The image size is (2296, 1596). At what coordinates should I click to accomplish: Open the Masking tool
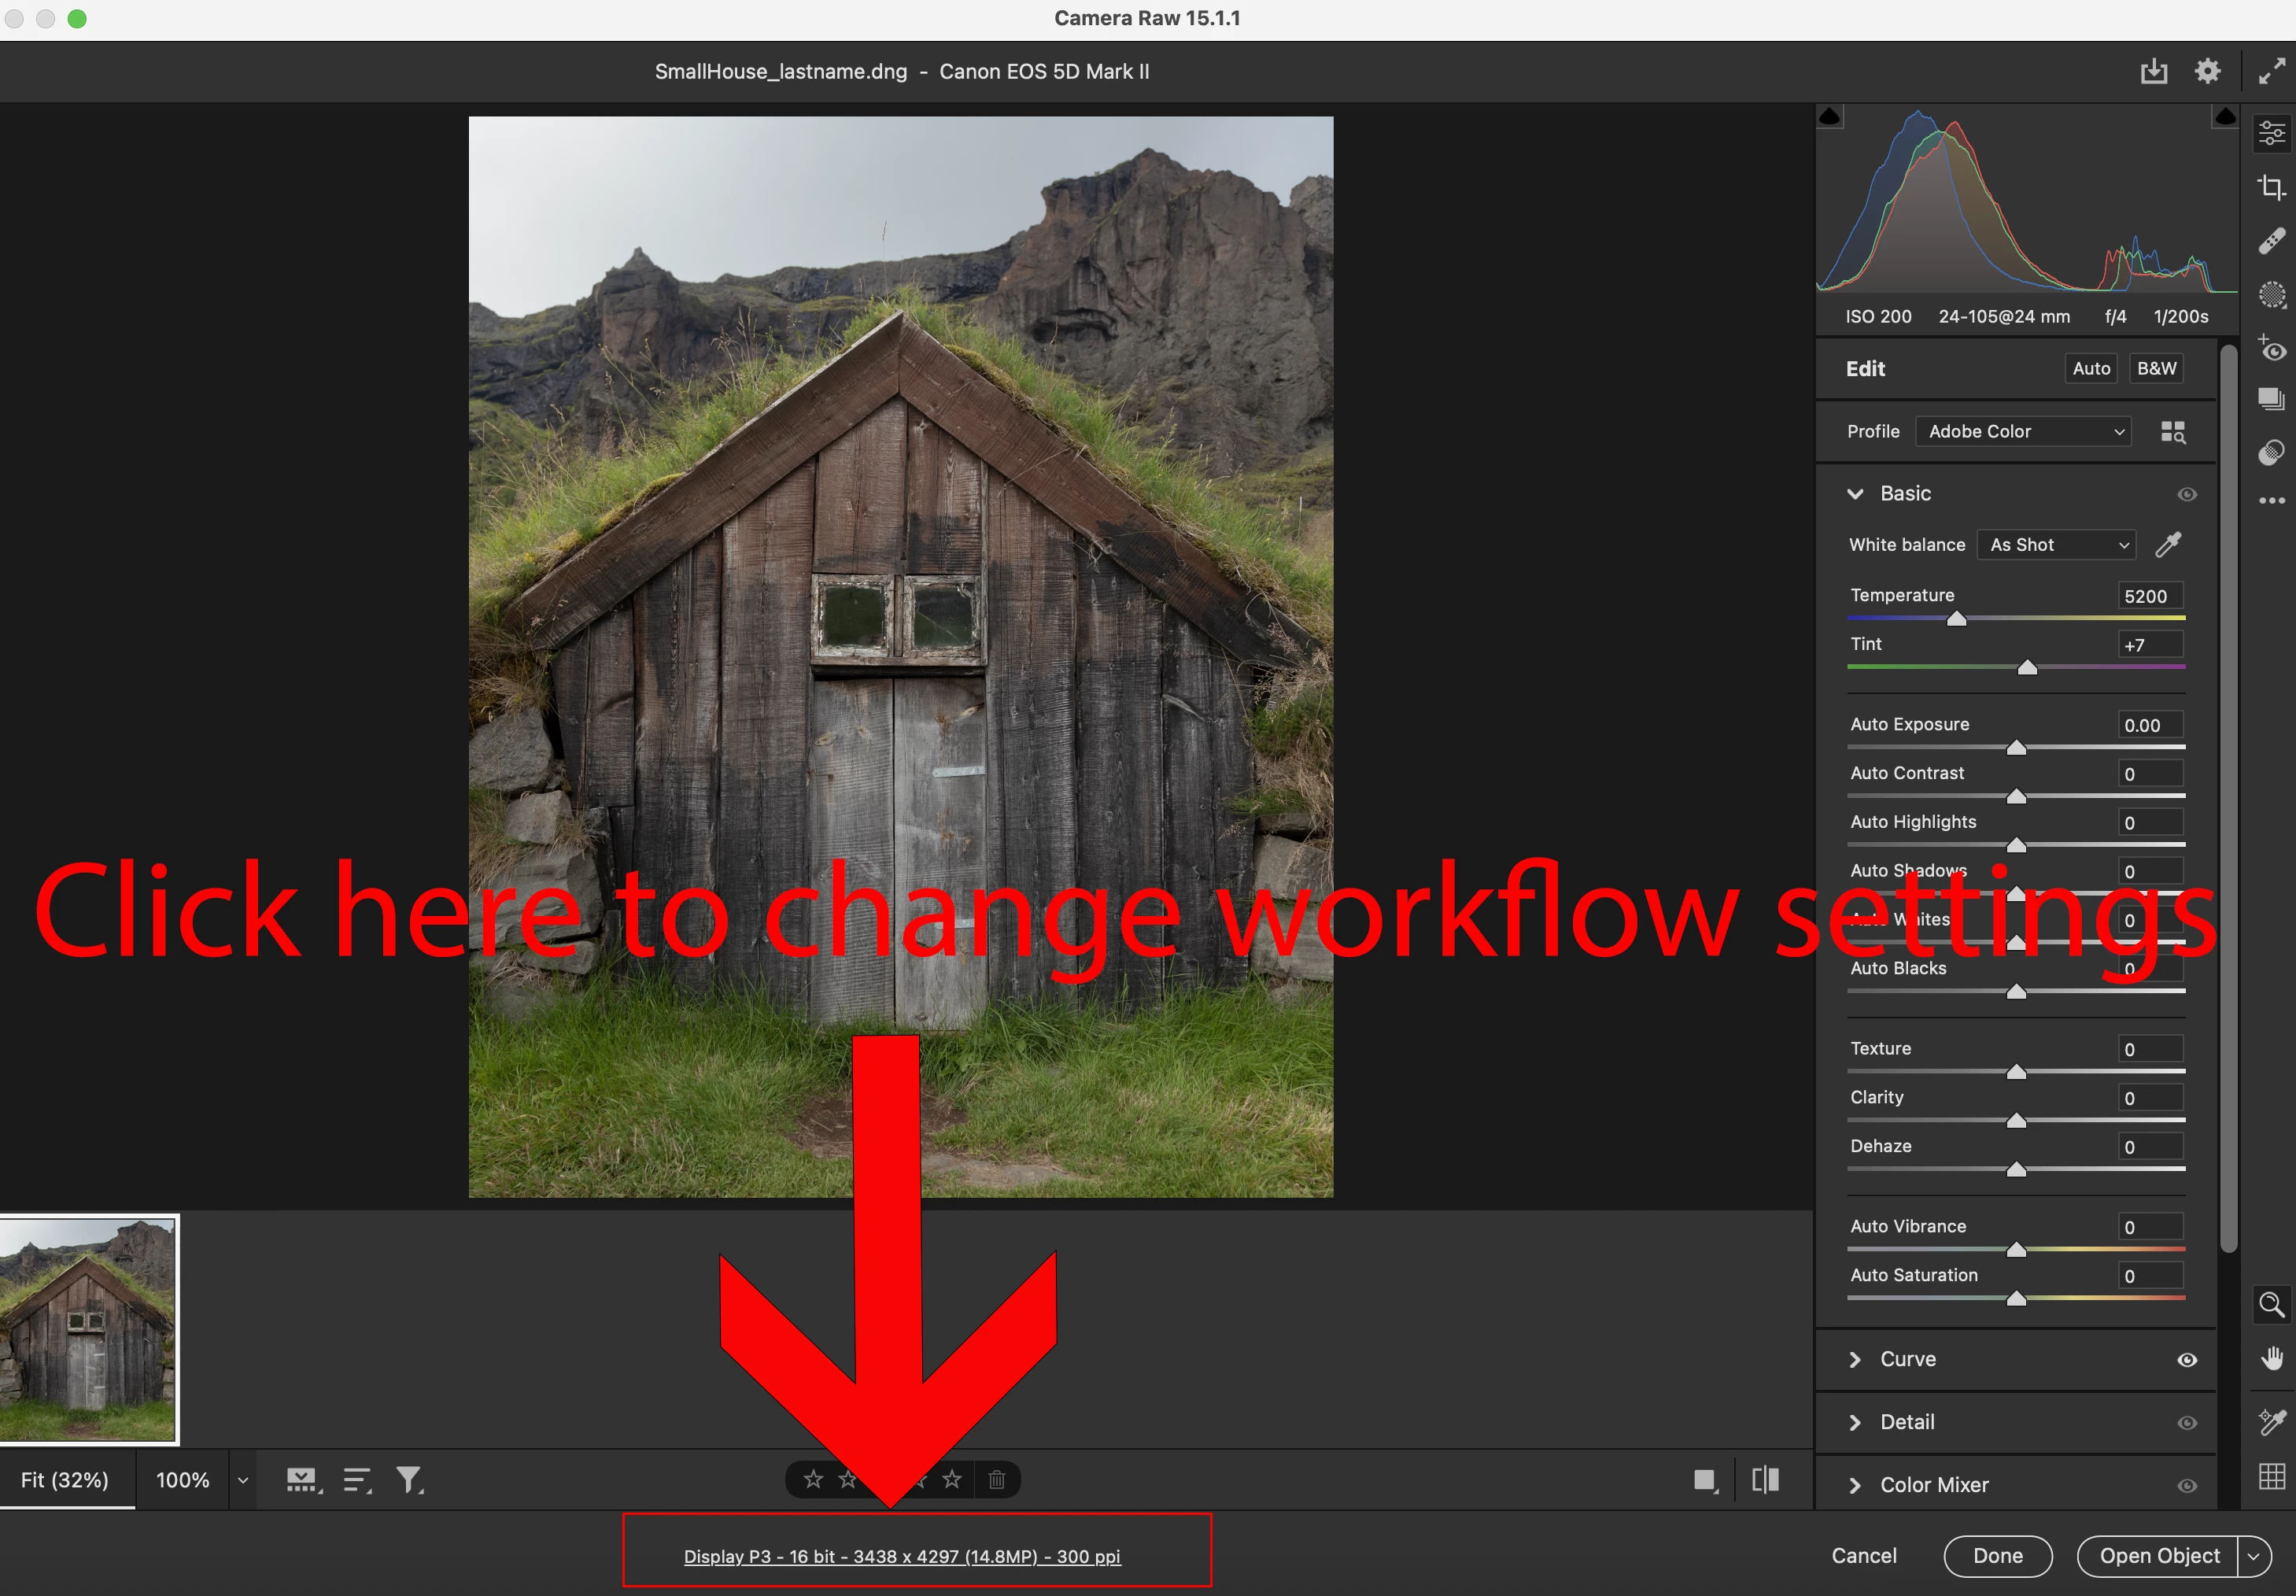click(2271, 295)
